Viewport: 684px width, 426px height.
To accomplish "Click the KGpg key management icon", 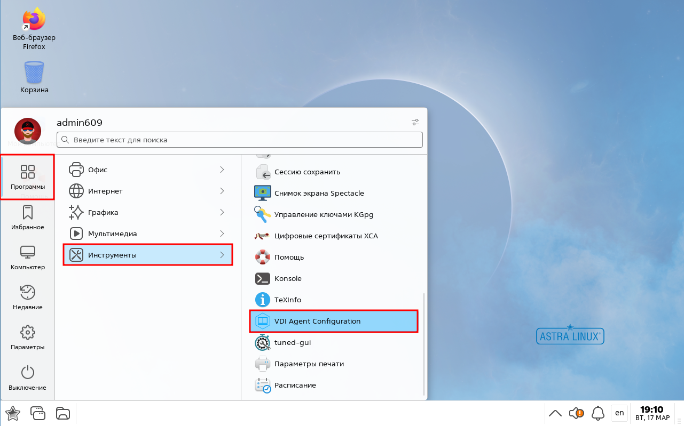I will click(x=262, y=214).
